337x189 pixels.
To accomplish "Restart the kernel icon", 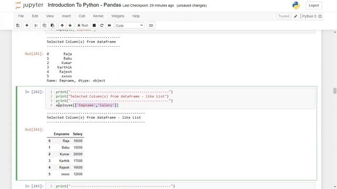I will click(102, 26).
